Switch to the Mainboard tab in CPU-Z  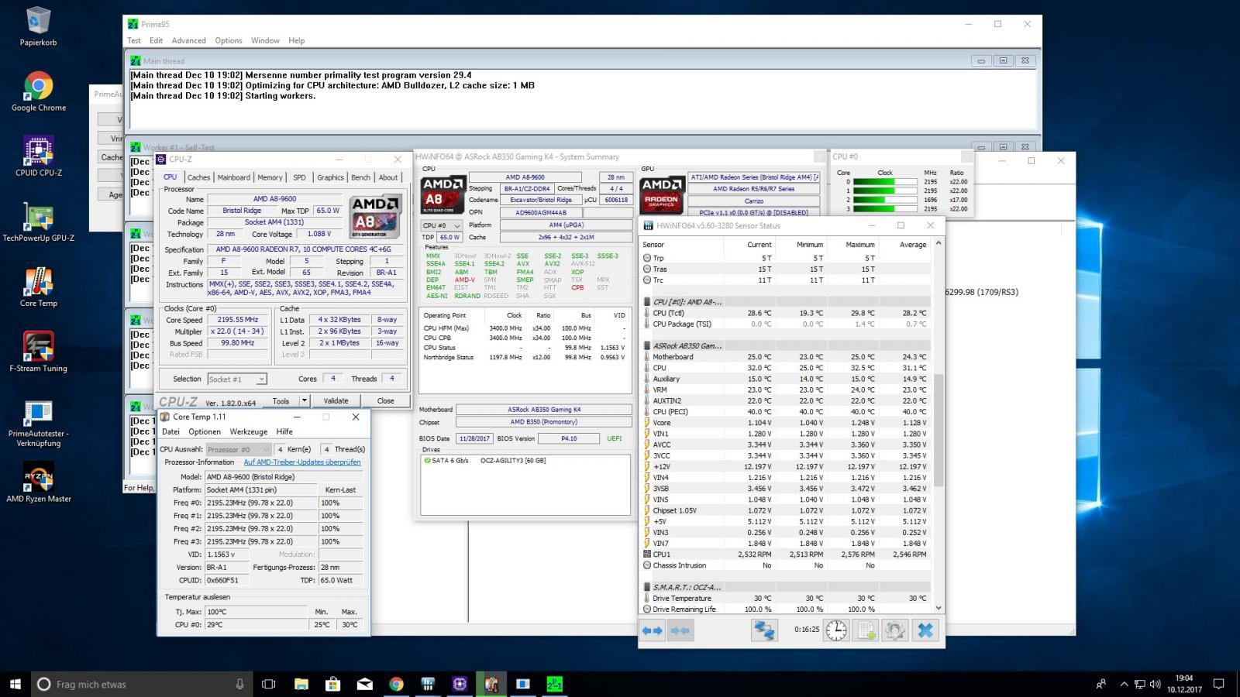233,177
